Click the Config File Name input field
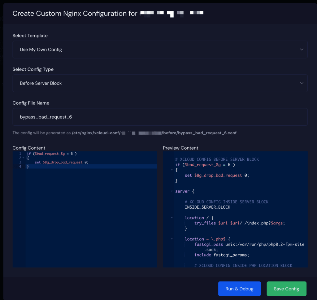Screen dimensions: 317x300 pyautogui.click(x=160, y=117)
